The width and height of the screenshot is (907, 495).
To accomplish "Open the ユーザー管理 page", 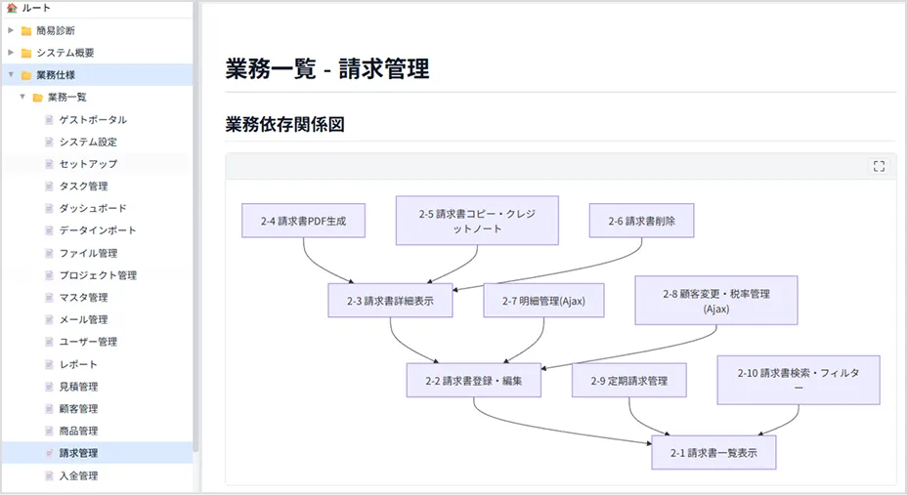I will 88,342.
